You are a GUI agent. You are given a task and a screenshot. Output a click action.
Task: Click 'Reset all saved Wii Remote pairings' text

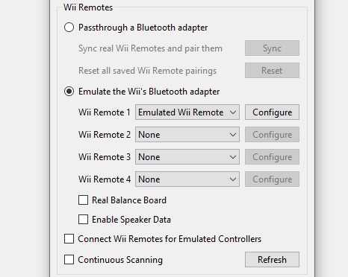pyautogui.click(x=147, y=71)
